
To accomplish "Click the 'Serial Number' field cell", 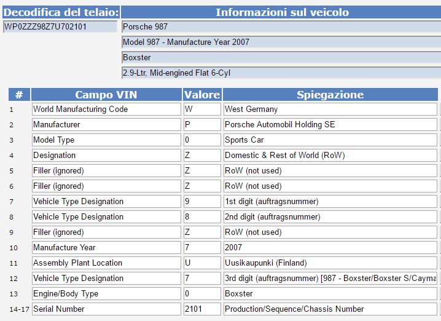I will click(x=106, y=309).
